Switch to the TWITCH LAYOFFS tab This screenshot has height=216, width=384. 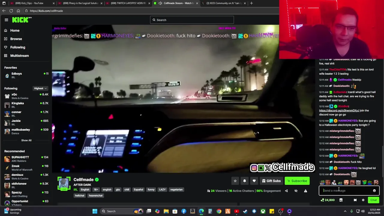(x=128, y=3)
